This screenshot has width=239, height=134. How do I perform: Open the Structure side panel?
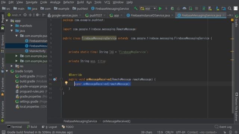(x=3, y=44)
